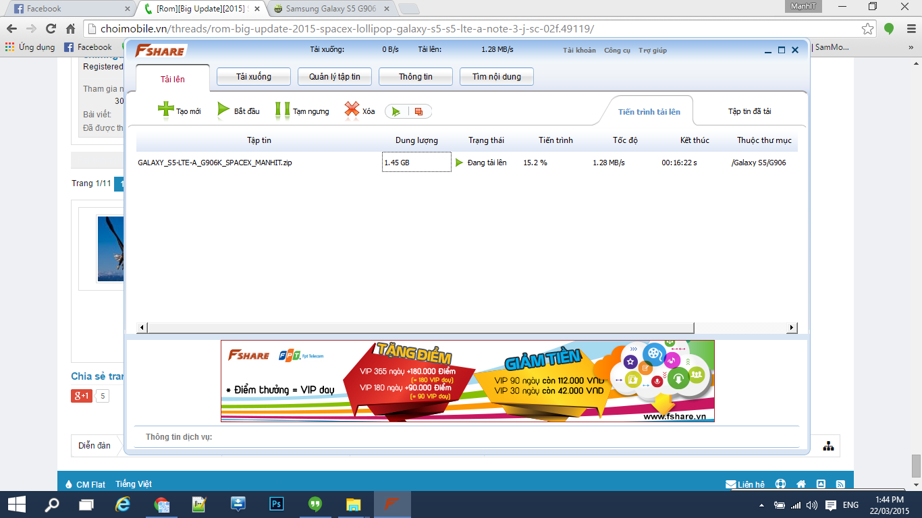Click the volume icon in system tray
Screen dimensions: 922x518
point(812,505)
